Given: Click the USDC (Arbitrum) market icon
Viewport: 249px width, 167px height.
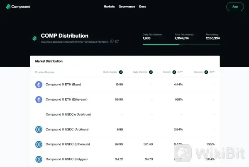Looking at the screenshot, I should 39,129.
